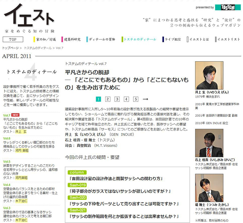Click the photo of 石上桂吾
The height and width of the screenshot is (223, 243).
click(209, 143)
